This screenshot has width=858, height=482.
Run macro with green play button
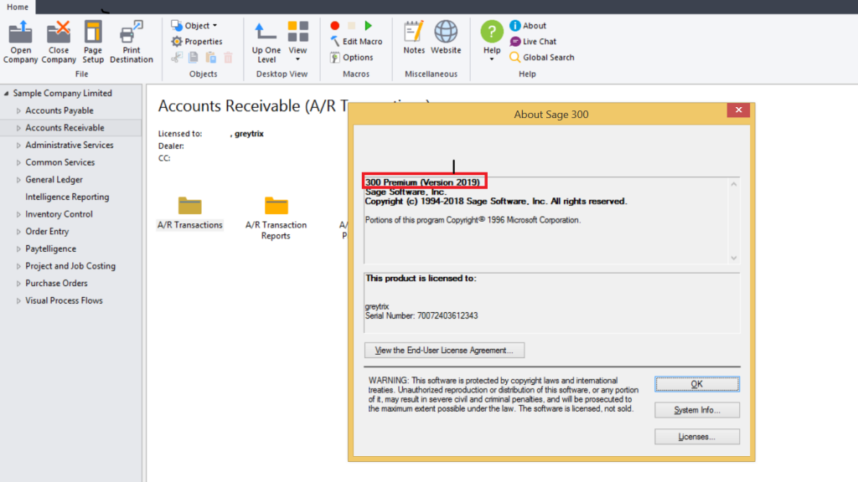tap(369, 26)
